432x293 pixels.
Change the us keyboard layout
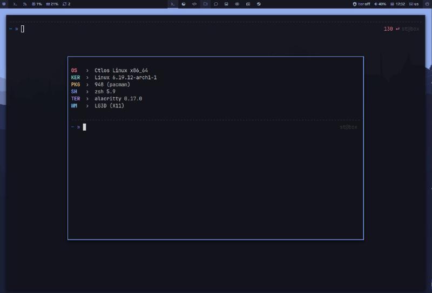(x=414, y=4)
